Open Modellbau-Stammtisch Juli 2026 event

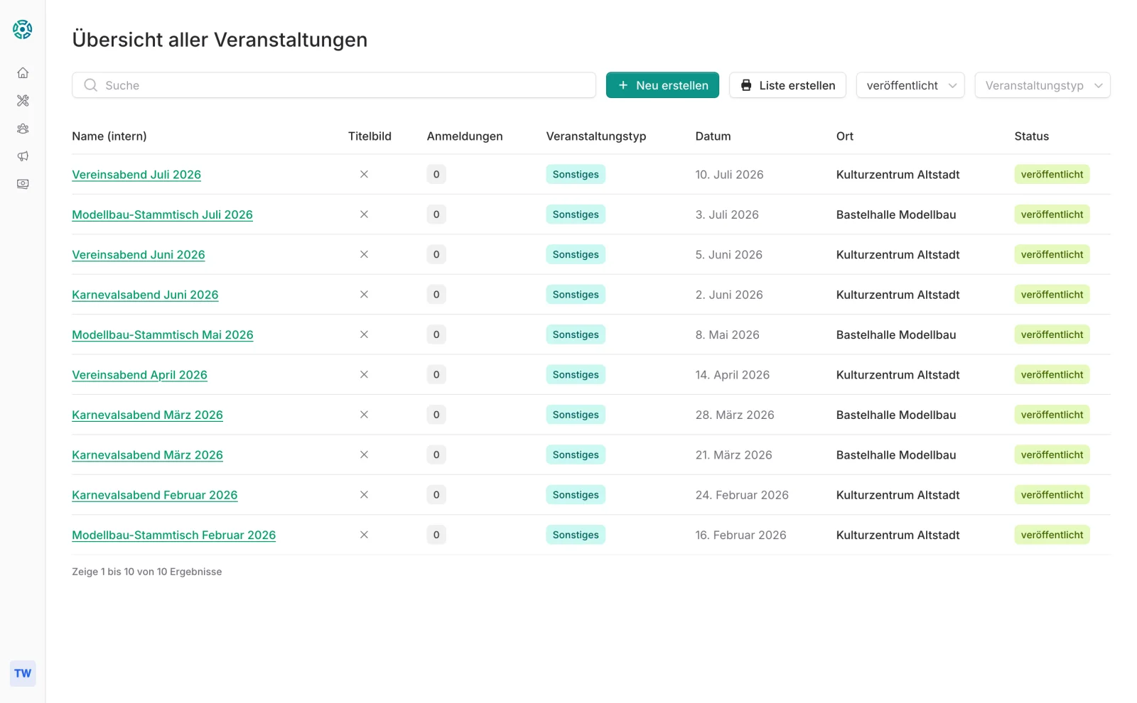pyautogui.click(x=162, y=214)
